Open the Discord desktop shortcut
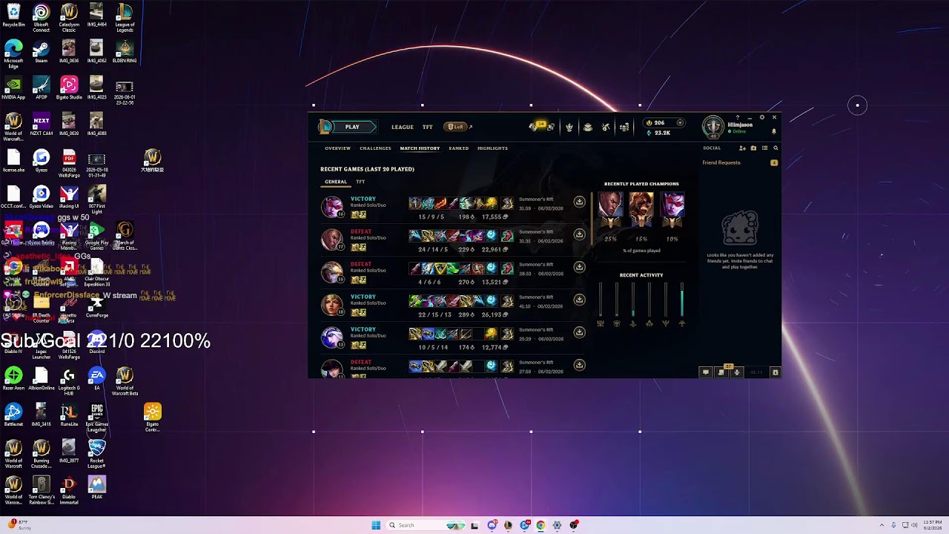The image size is (949, 534). pos(96,343)
